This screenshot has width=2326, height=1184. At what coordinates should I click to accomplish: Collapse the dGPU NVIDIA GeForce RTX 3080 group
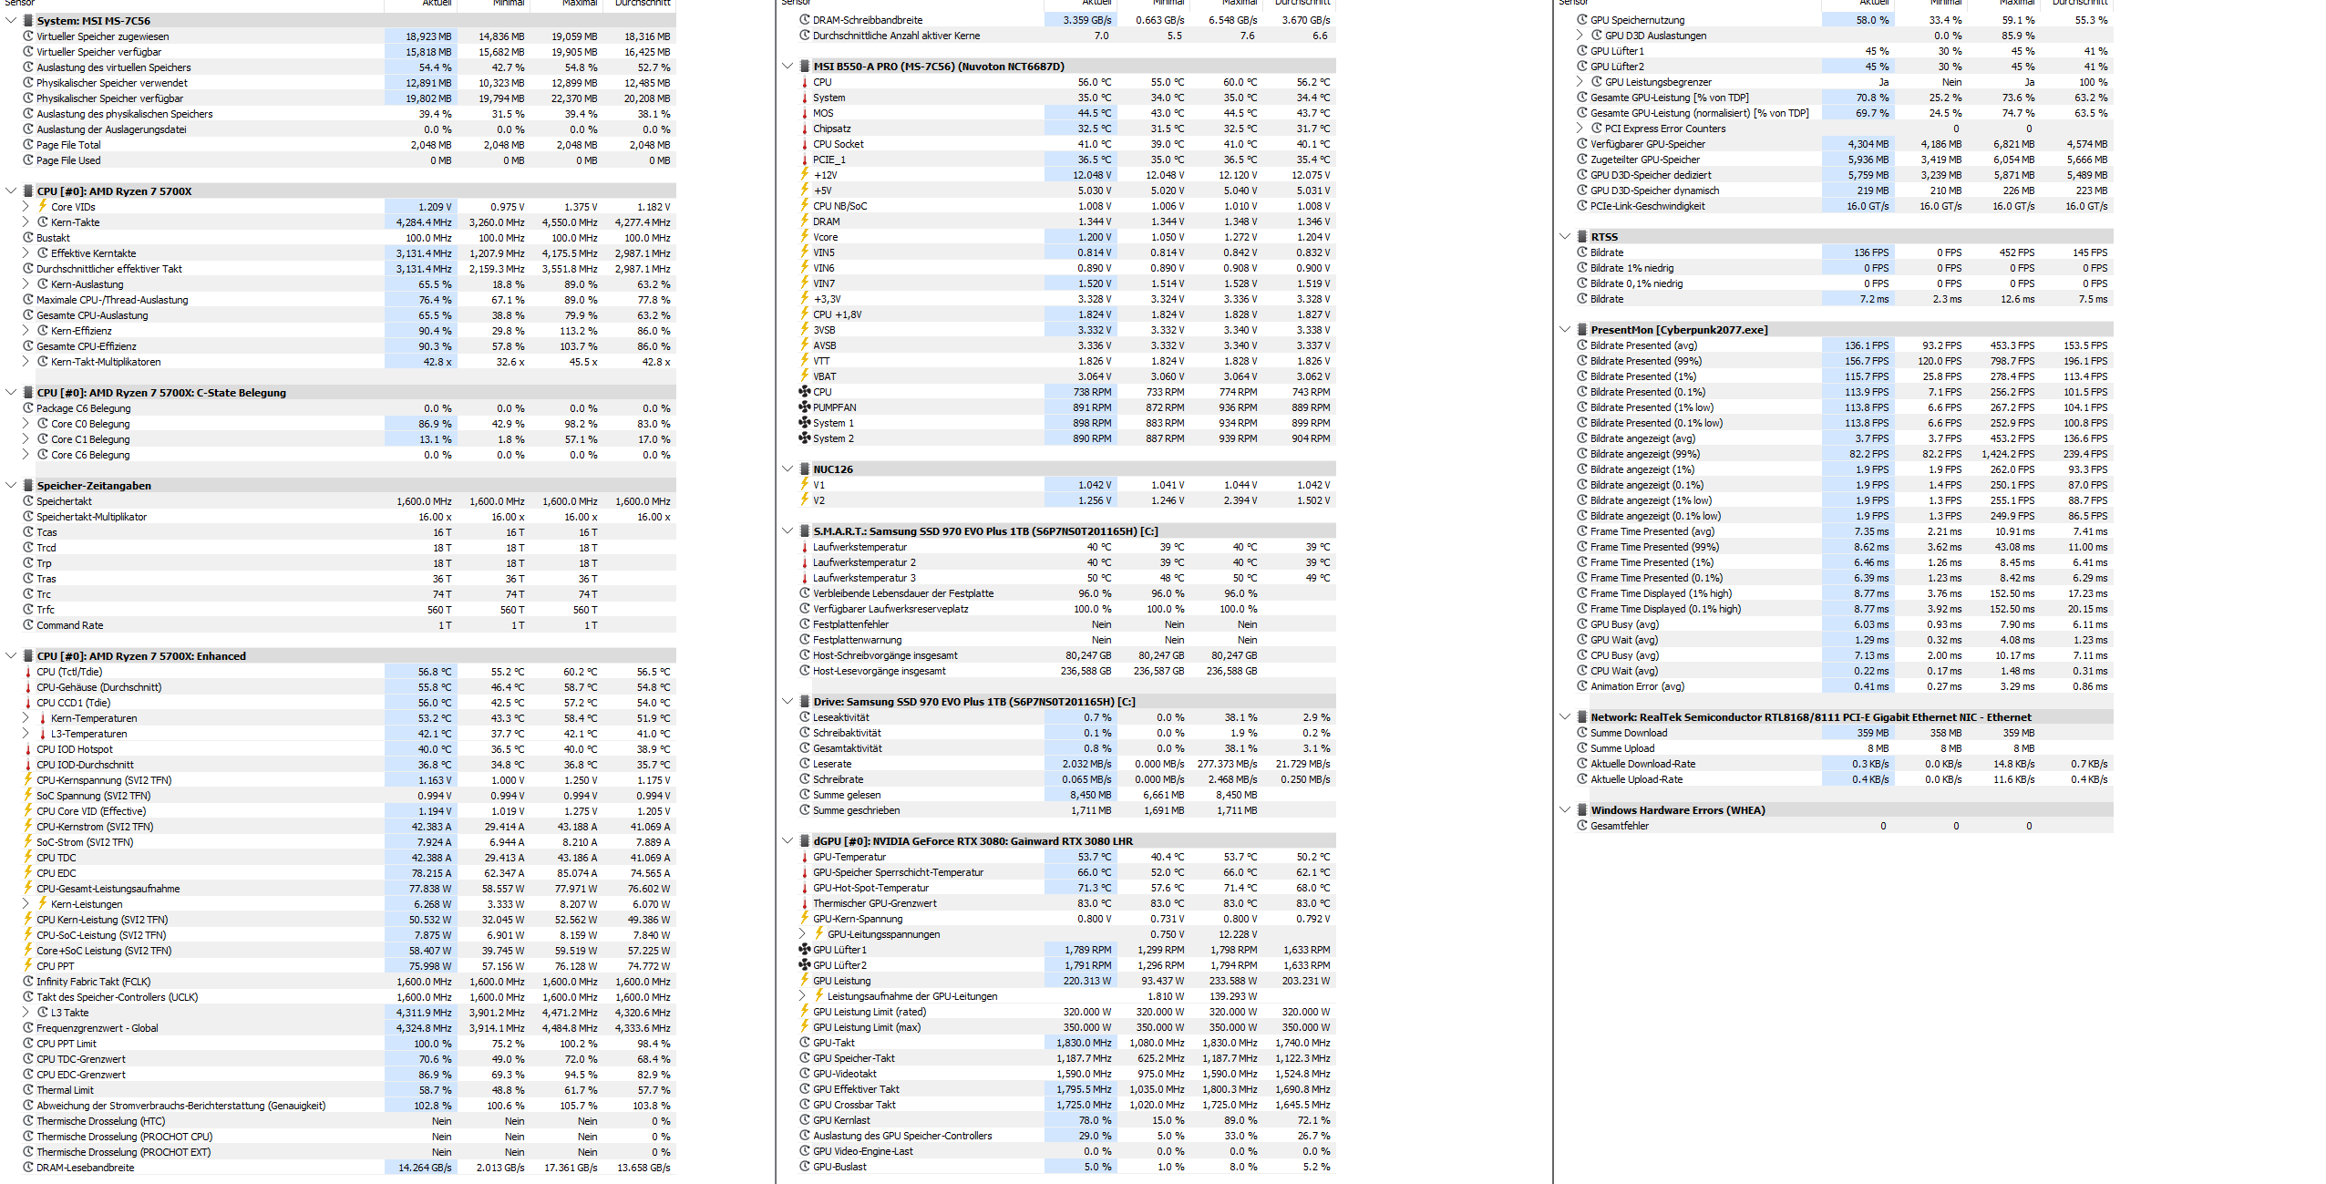pos(787,840)
